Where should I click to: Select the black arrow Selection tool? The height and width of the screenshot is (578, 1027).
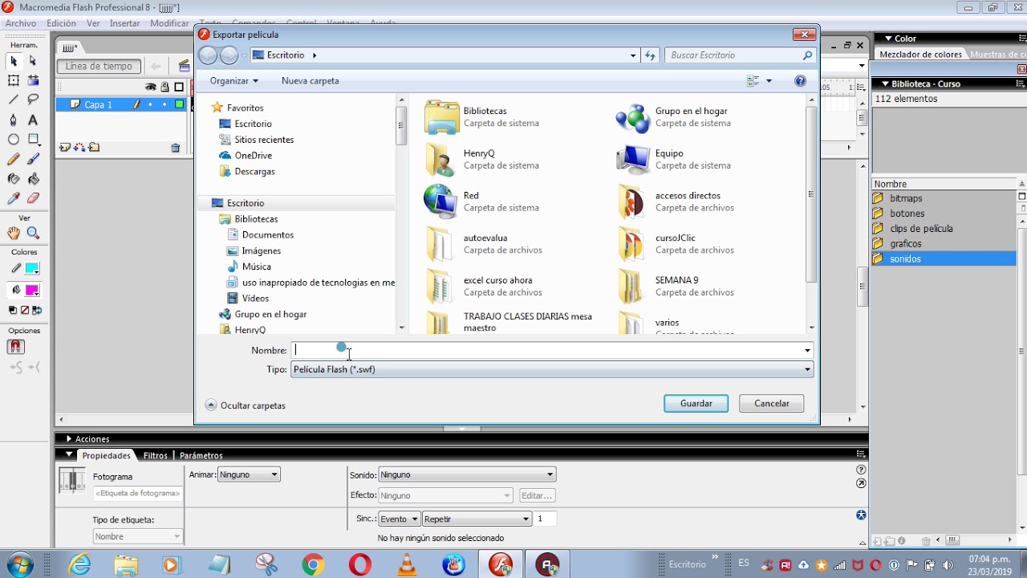[14, 61]
